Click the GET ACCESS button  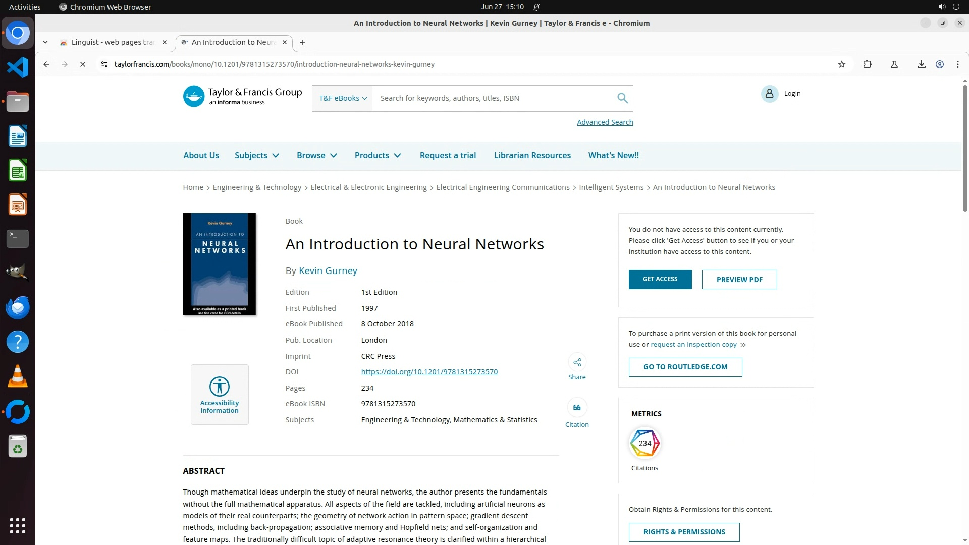[660, 279]
